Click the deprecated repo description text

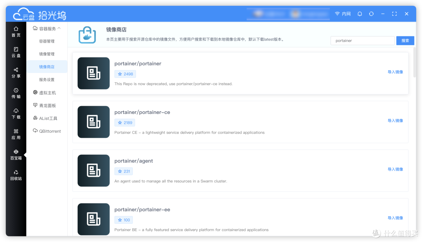[x=173, y=84]
